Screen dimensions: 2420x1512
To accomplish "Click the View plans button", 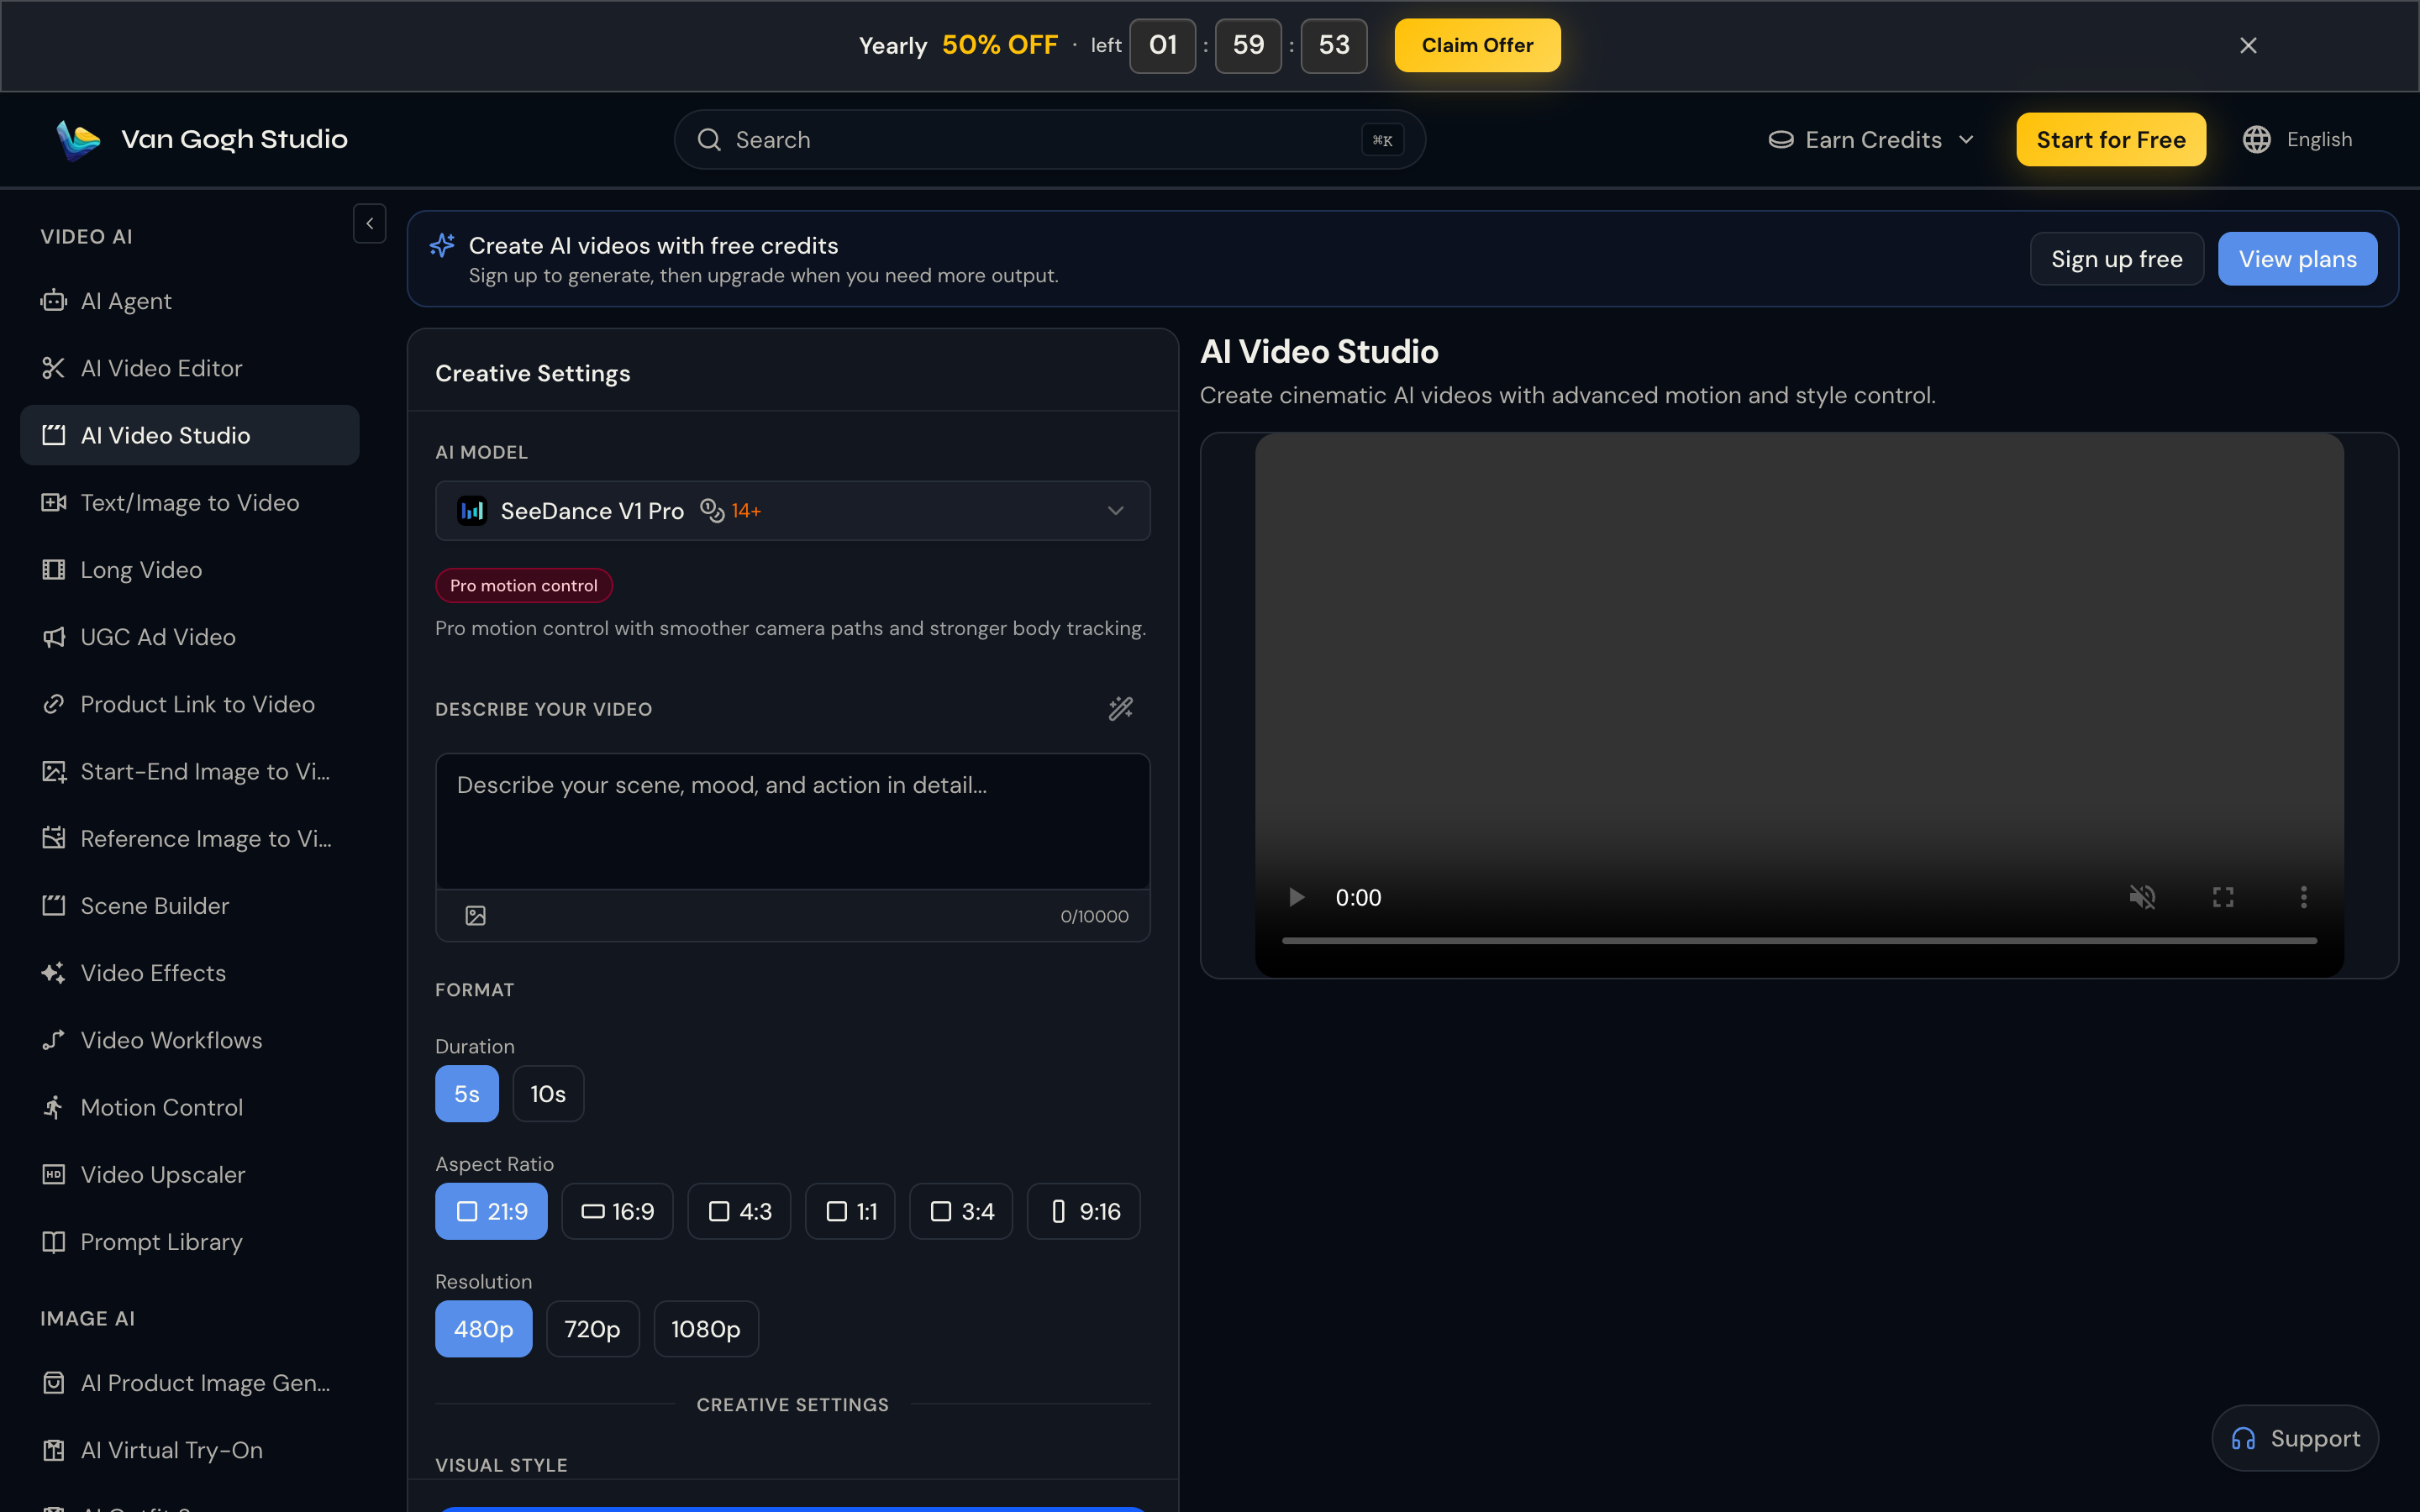I will pos(2297,259).
